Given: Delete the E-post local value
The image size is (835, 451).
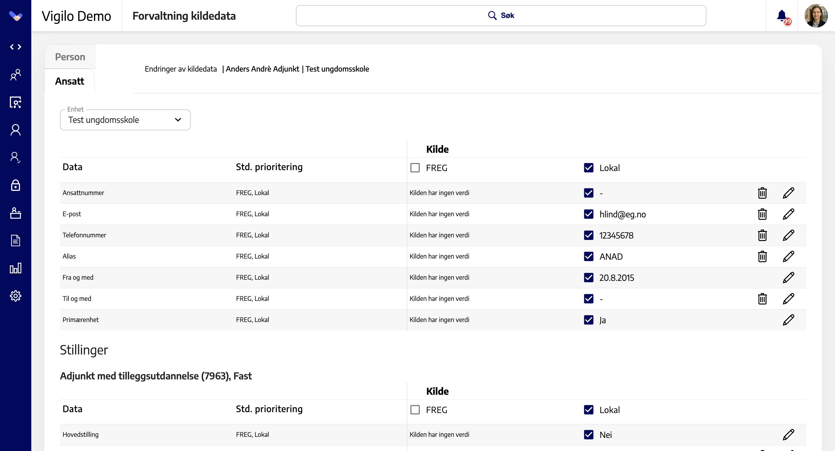Looking at the screenshot, I should tap(763, 214).
